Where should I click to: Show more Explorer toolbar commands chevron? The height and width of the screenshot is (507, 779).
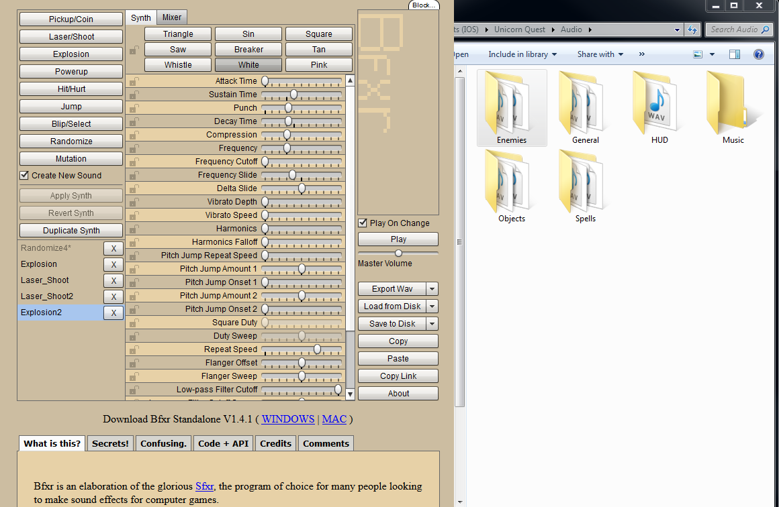point(642,54)
